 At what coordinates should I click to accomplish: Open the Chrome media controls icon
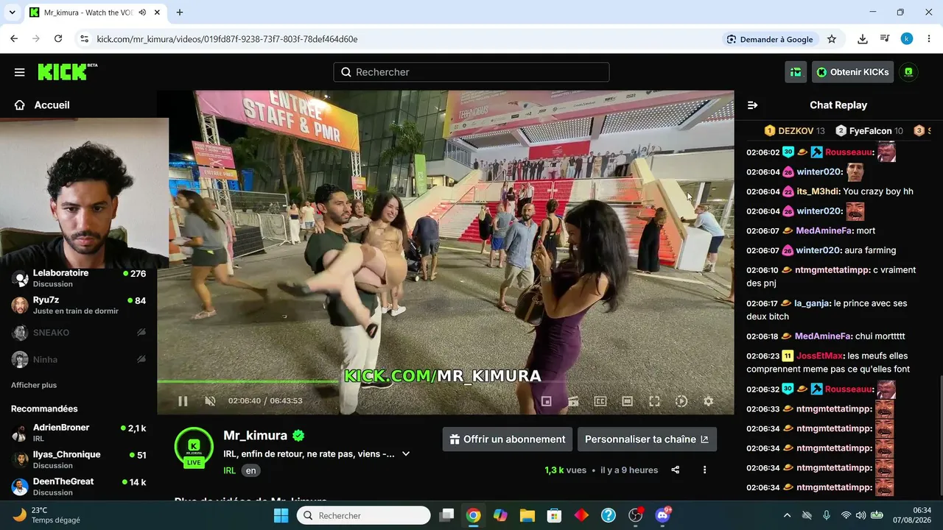tap(885, 39)
